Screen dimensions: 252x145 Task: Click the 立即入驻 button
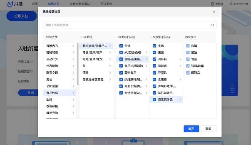pyautogui.click(x=21, y=16)
